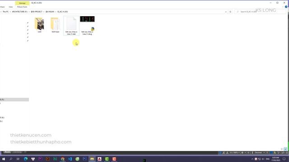Go to @00-PROJECT in breadcrumb
Image resolution: width=289 pixels, height=162 pixels.
37,12
